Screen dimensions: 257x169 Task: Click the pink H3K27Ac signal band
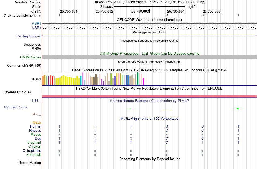tap(150, 96)
